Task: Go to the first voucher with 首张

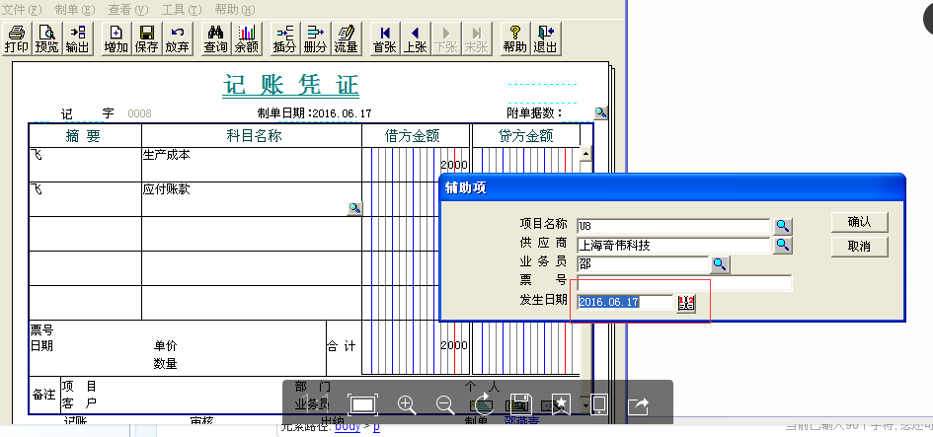Action: point(384,39)
